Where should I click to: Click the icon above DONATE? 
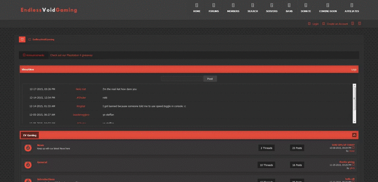coord(306,5)
